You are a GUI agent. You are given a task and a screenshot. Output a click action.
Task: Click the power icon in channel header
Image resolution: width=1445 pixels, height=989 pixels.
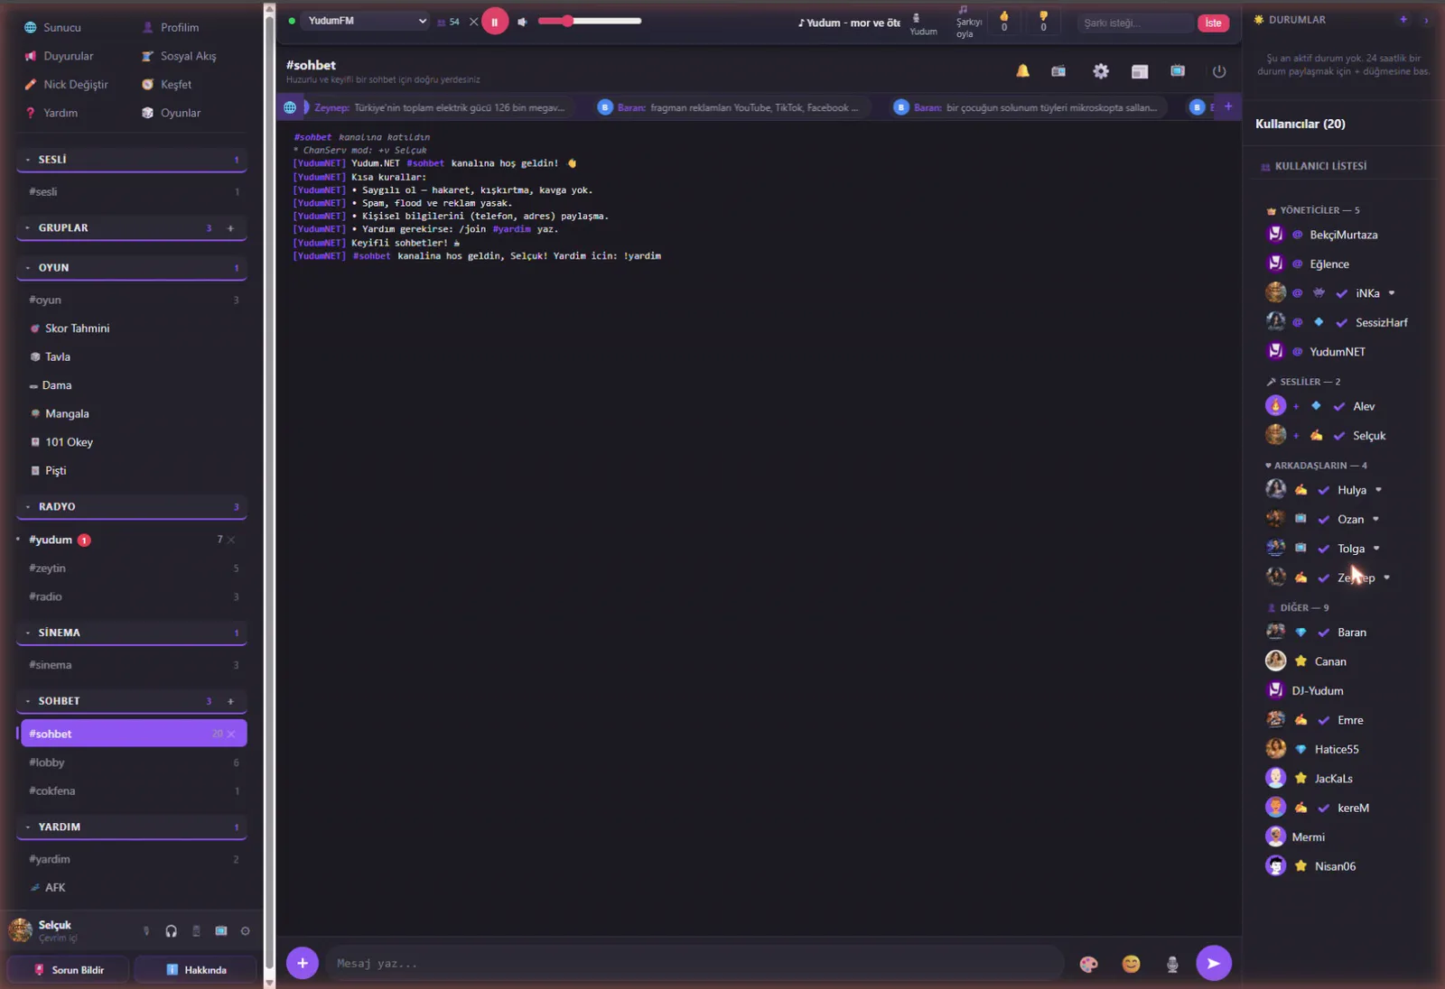coord(1219,70)
